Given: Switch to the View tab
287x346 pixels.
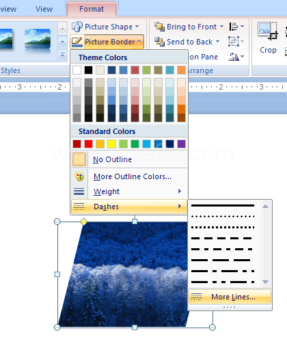Looking at the screenshot, I should 44,9.
